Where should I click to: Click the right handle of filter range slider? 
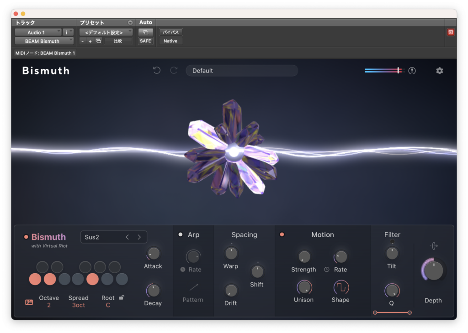coord(409,312)
